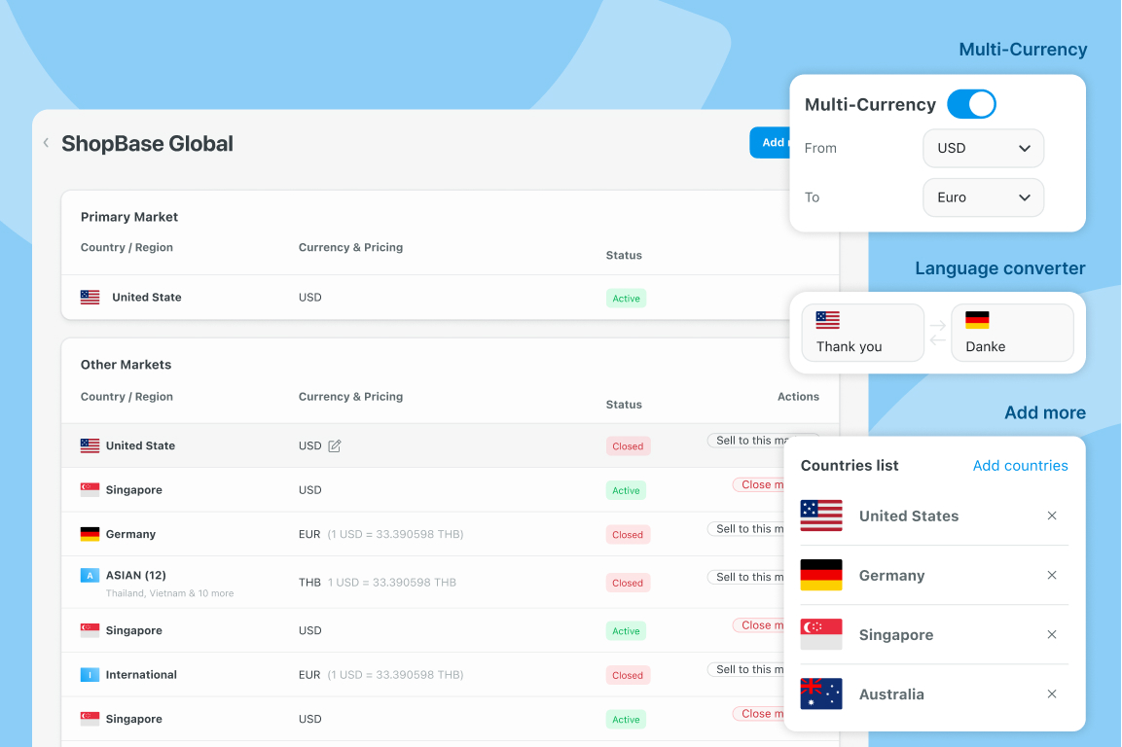Click the Australia flag icon
This screenshot has width=1122, height=747.
820,694
